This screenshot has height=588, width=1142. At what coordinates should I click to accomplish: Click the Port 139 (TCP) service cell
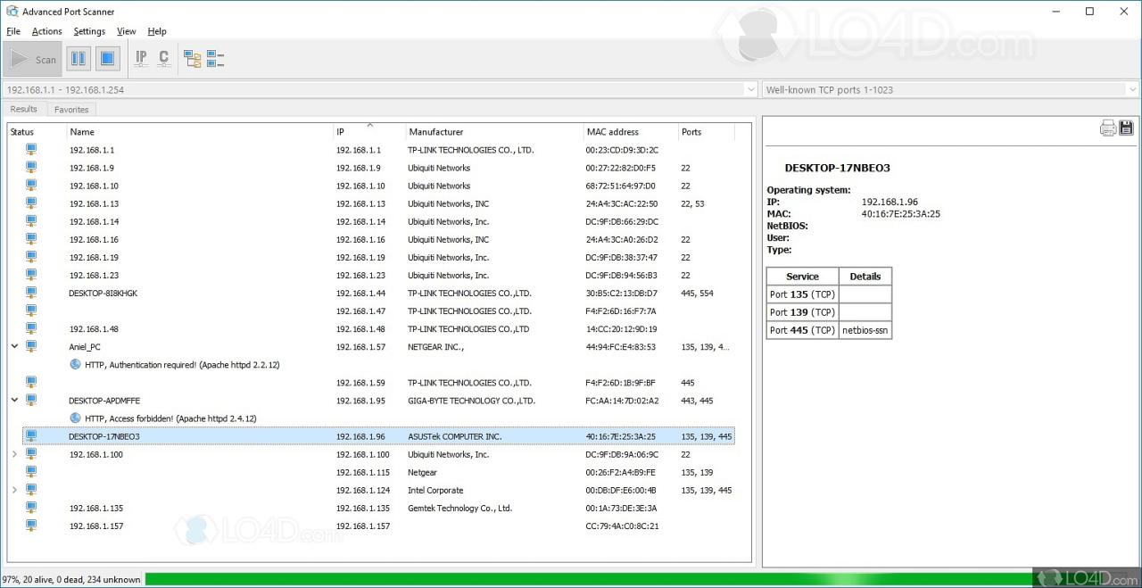(x=802, y=312)
